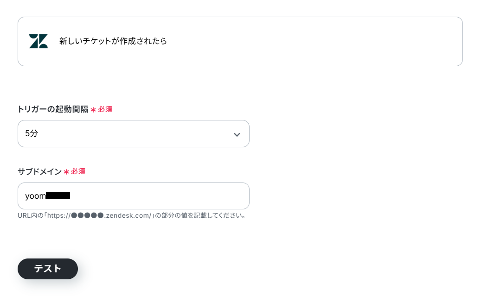The image size is (481, 296).
Task: Click the red asterisk next to トリガーの起動間隔
Action: pyautogui.click(x=93, y=110)
